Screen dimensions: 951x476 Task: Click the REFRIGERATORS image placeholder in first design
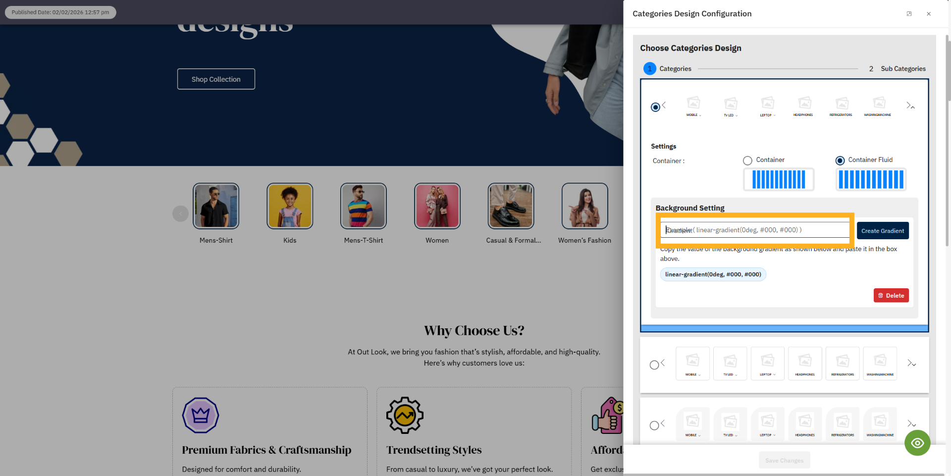click(842, 103)
